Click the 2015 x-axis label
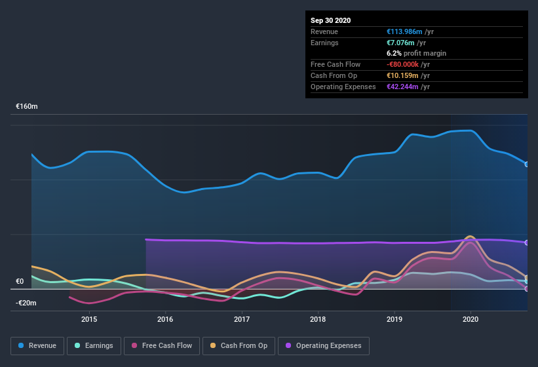 click(89, 319)
